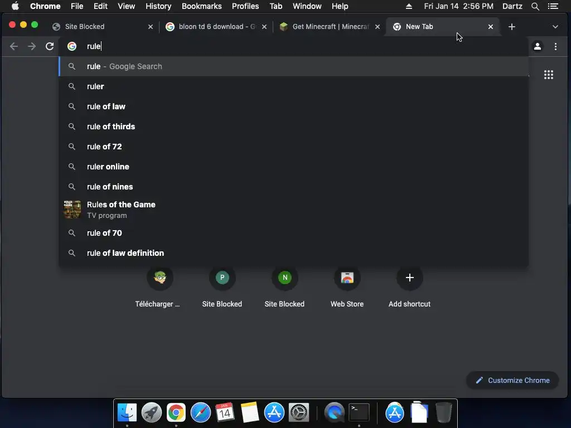Select the 'ruler online' suggestion
The image size is (571, 428).
click(x=293, y=166)
